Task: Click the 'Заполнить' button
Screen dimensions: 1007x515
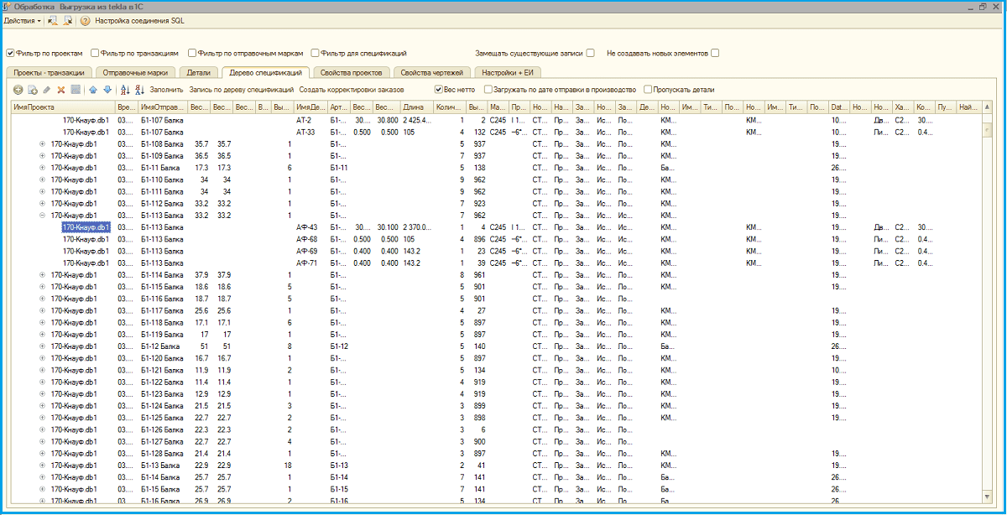Action: (x=166, y=89)
